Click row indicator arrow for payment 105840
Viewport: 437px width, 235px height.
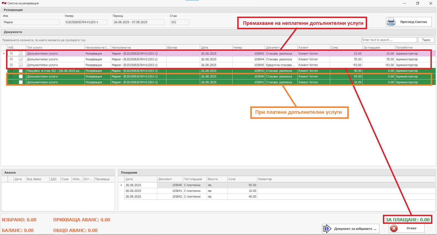pyautogui.click(x=121, y=185)
